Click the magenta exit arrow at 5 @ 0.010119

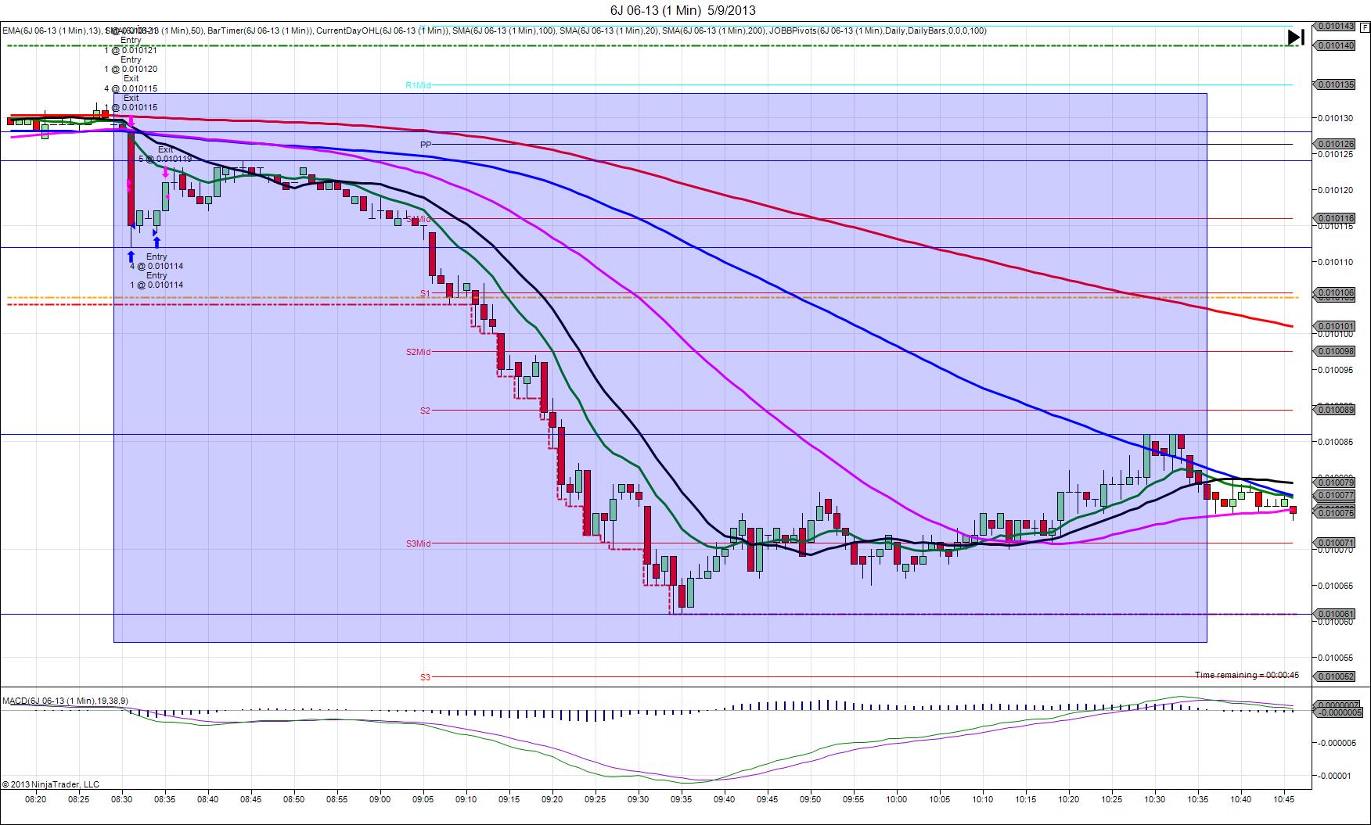pos(165,172)
